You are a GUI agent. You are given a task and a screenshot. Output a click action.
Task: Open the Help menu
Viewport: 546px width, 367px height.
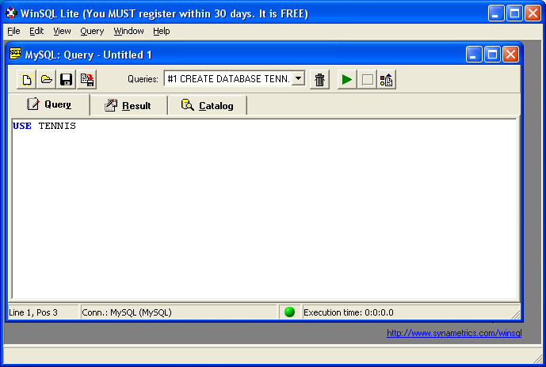(161, 31)
